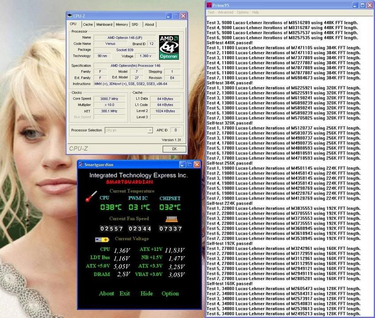This screenshot has height=318, width=375.
Task: Click the Core Speed value 3000.7 MHz
Action: tap(109, 98)
